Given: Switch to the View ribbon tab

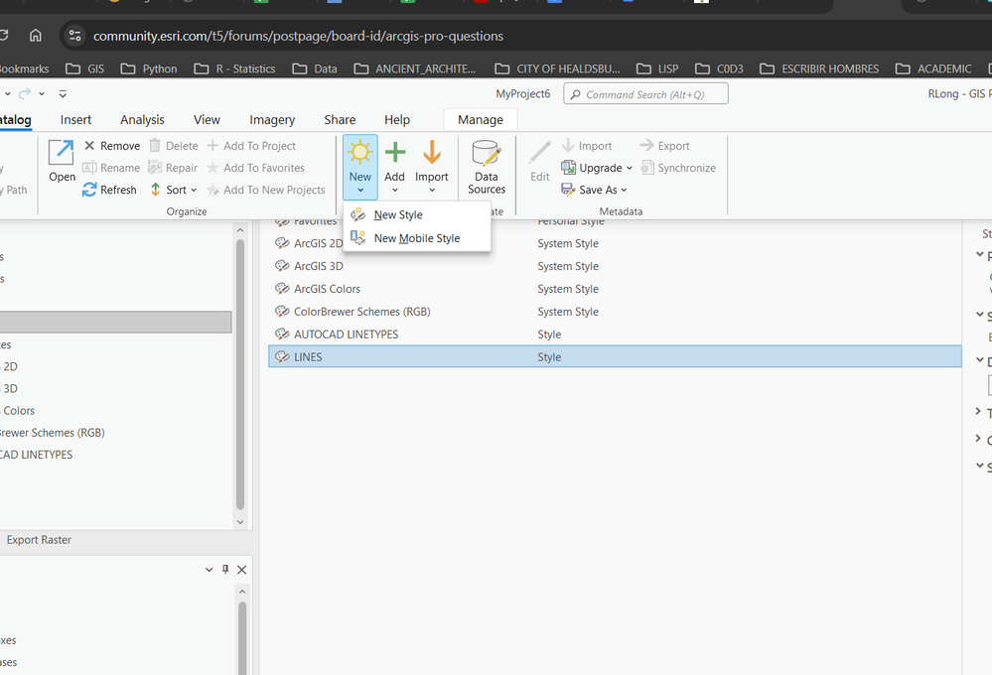Looking at the screenshot, I should [207, 119].
